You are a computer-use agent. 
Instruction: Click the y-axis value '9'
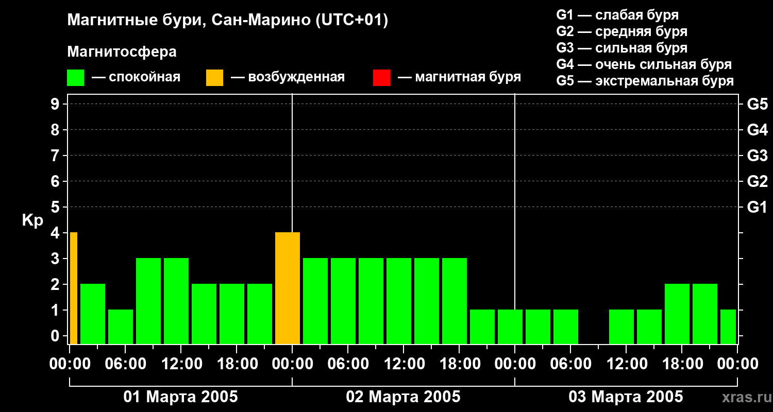pos(56,104)
